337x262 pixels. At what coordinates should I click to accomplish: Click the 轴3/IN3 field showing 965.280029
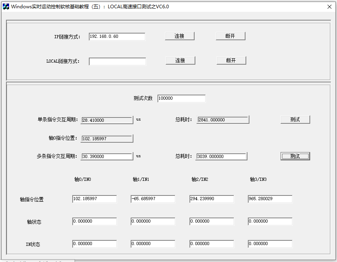point(270,199)
